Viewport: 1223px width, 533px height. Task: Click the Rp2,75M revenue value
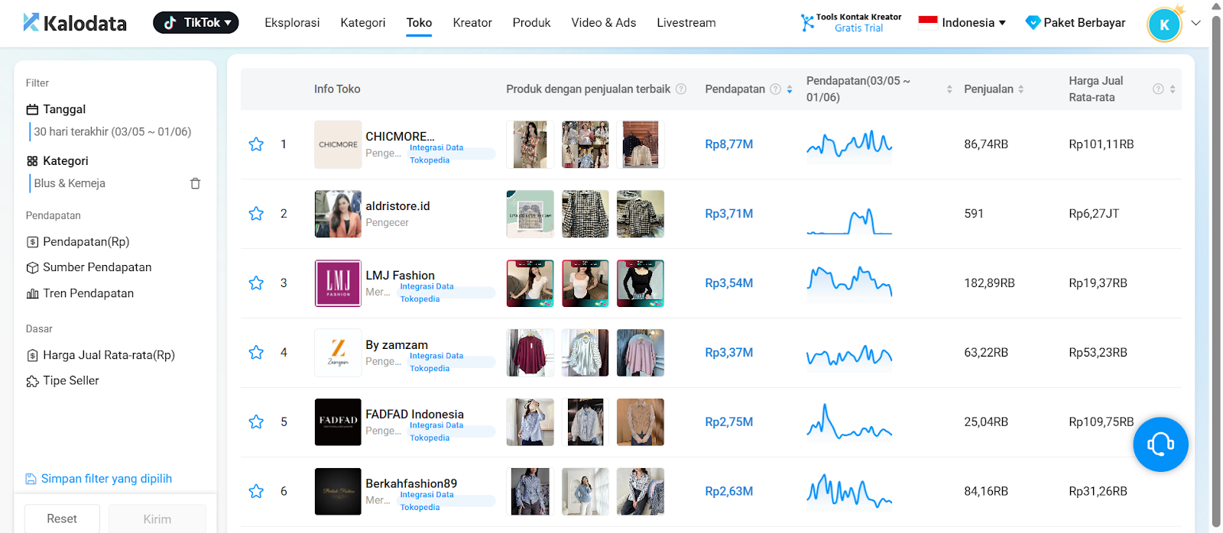(729, 422)
